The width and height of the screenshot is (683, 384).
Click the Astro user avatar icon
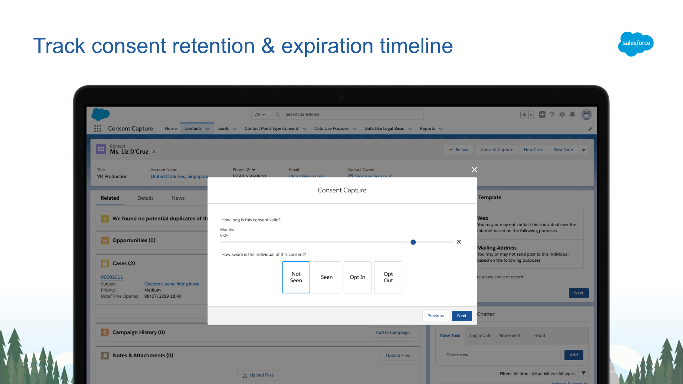click(x=586, y=114)
